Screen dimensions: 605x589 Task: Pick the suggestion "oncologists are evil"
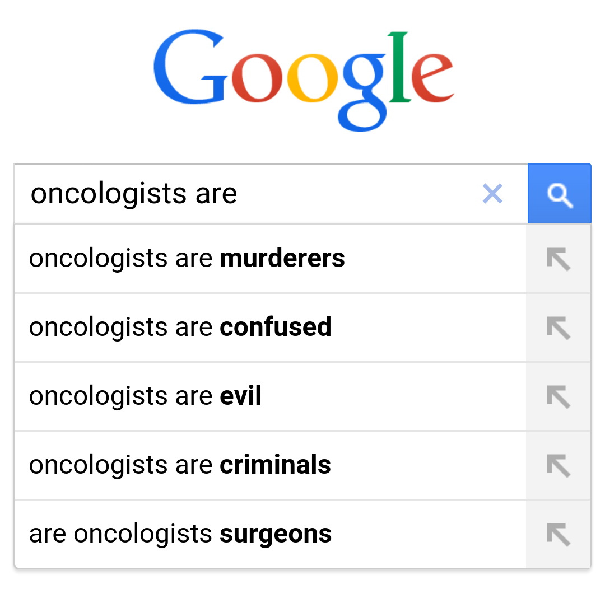[x=146, y=396]
